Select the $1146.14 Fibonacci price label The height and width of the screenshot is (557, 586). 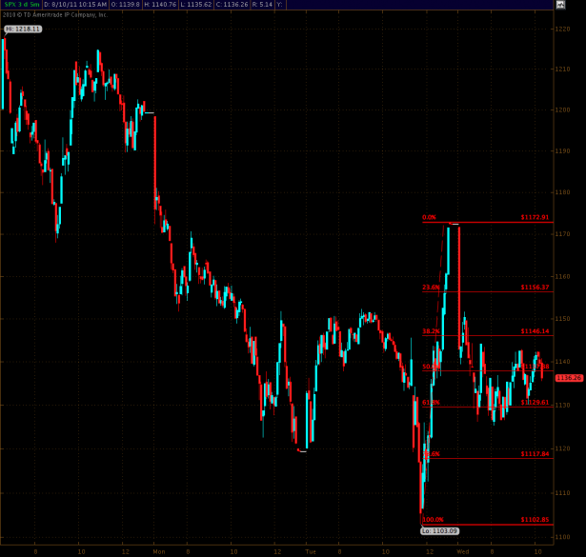[535, 331]
